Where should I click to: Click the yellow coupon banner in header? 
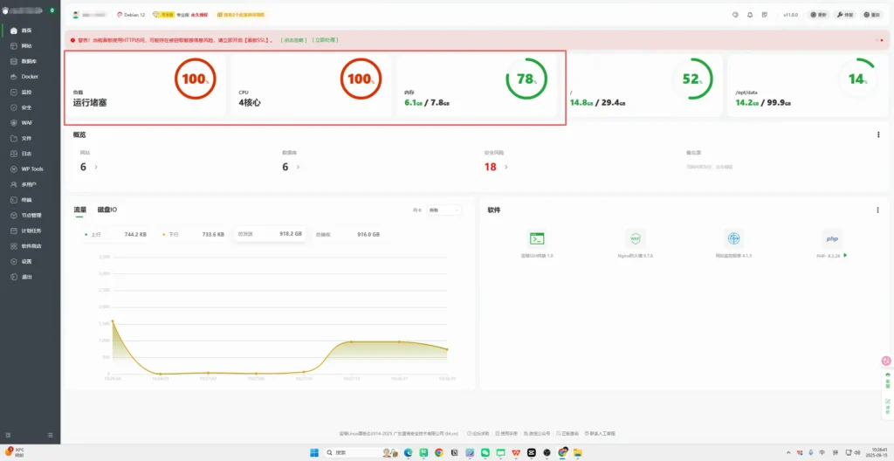point(241,15)
